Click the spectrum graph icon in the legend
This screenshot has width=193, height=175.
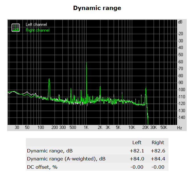pos(16,28)
